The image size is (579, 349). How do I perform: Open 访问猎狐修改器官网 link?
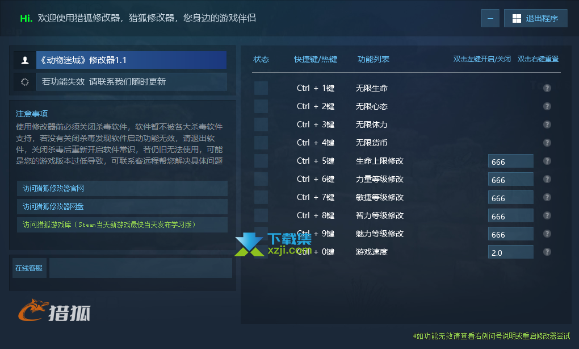tap(122, 188)
